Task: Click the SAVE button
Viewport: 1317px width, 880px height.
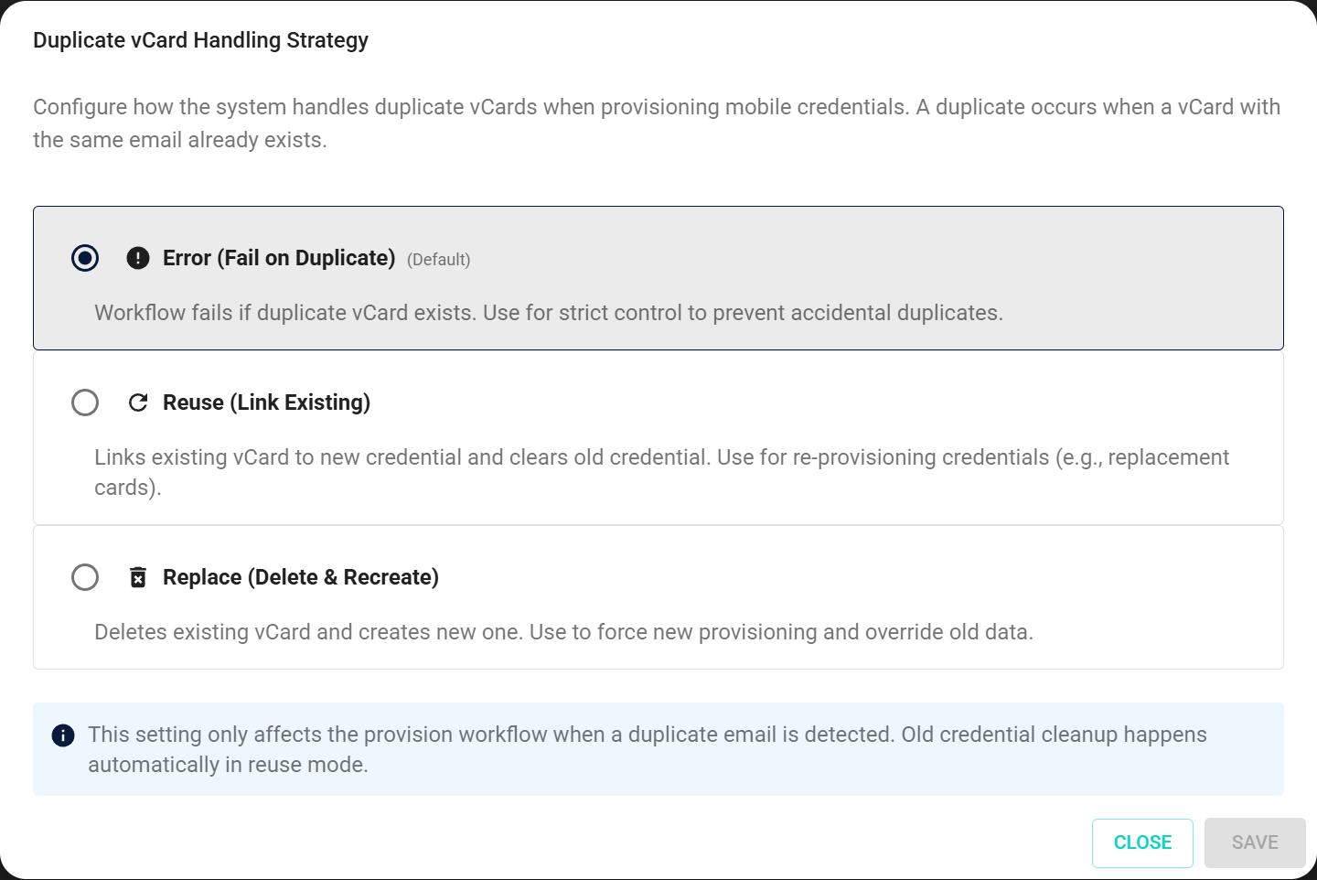Action: tap(1254, 842)
